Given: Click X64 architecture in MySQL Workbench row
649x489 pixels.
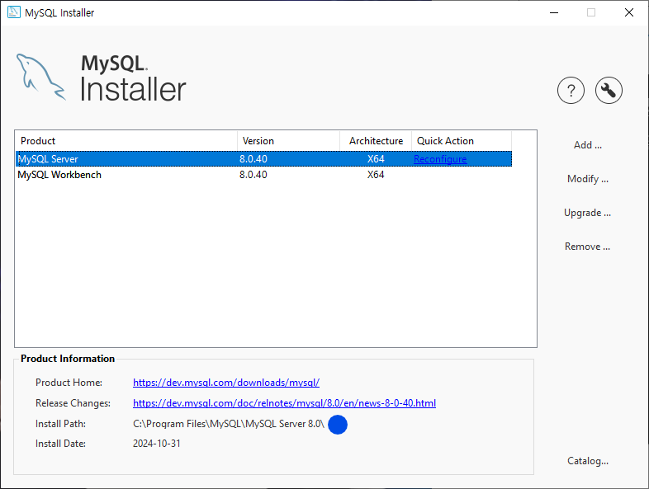Looking at the screenshot, I should tap(376, 175).
